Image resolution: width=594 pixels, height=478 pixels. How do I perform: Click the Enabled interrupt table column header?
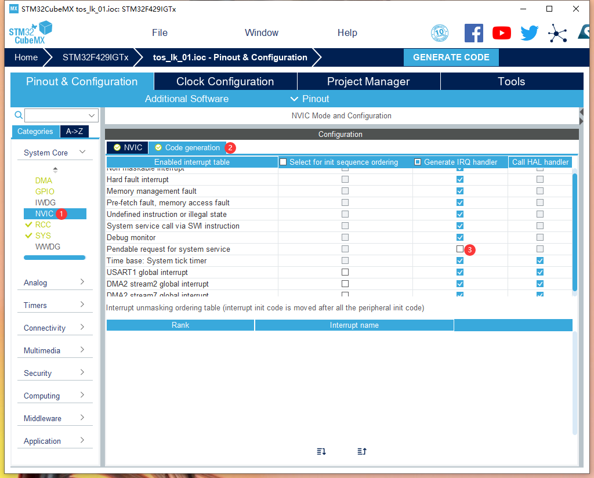(x=192, y=162)
